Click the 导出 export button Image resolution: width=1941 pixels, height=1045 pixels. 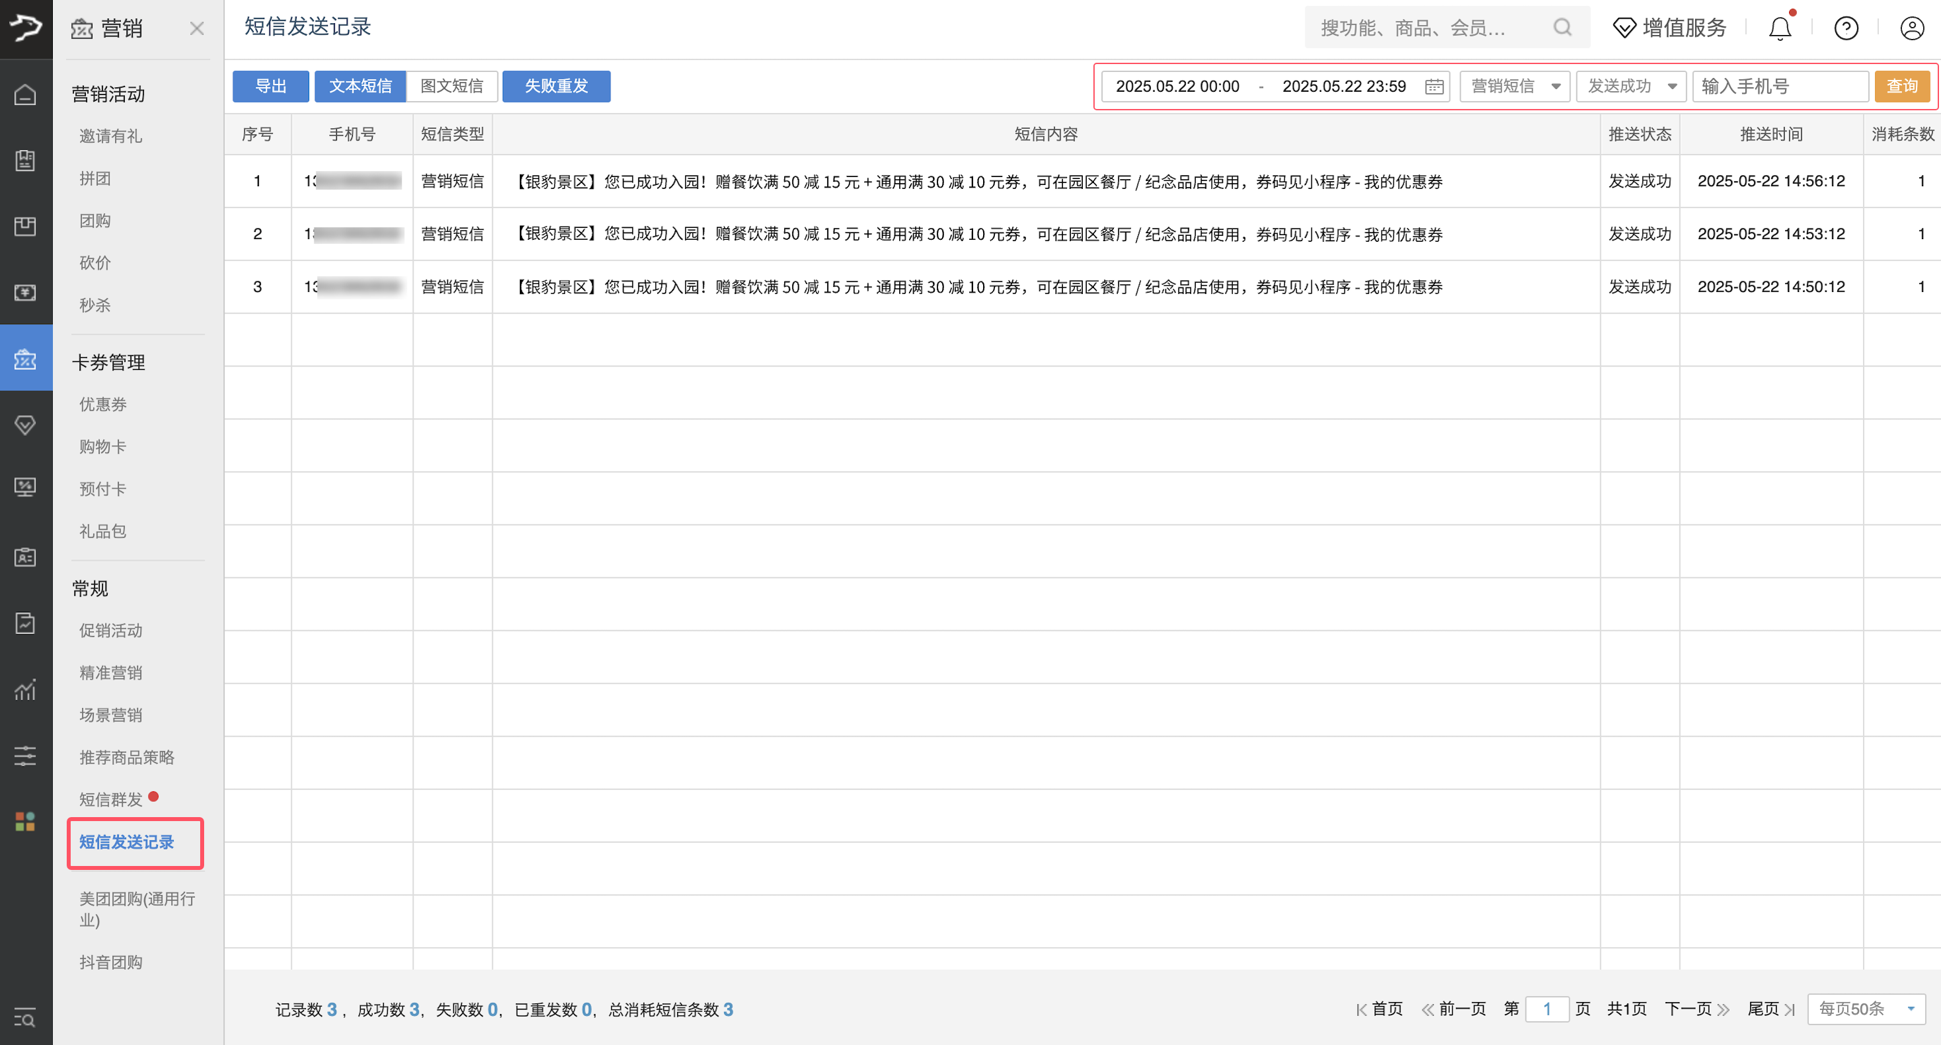(270, 87)
